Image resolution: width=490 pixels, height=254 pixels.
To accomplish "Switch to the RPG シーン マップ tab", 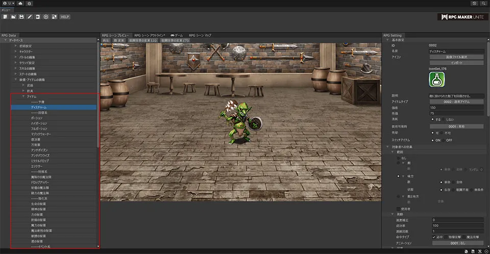I will pos(200,35).
